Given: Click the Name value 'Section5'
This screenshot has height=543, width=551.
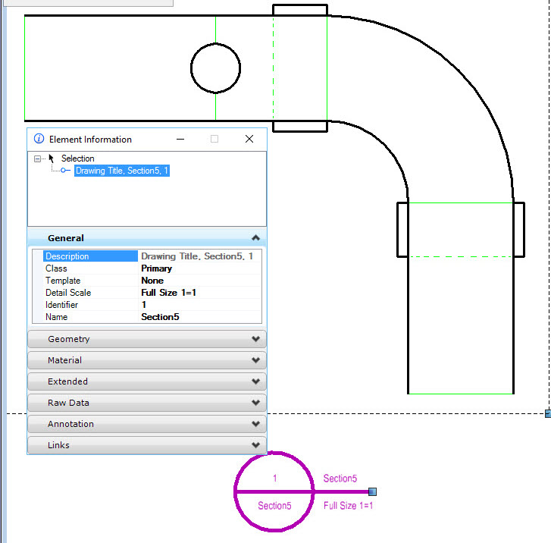Looking at the screenshot, I should [160, 317].
